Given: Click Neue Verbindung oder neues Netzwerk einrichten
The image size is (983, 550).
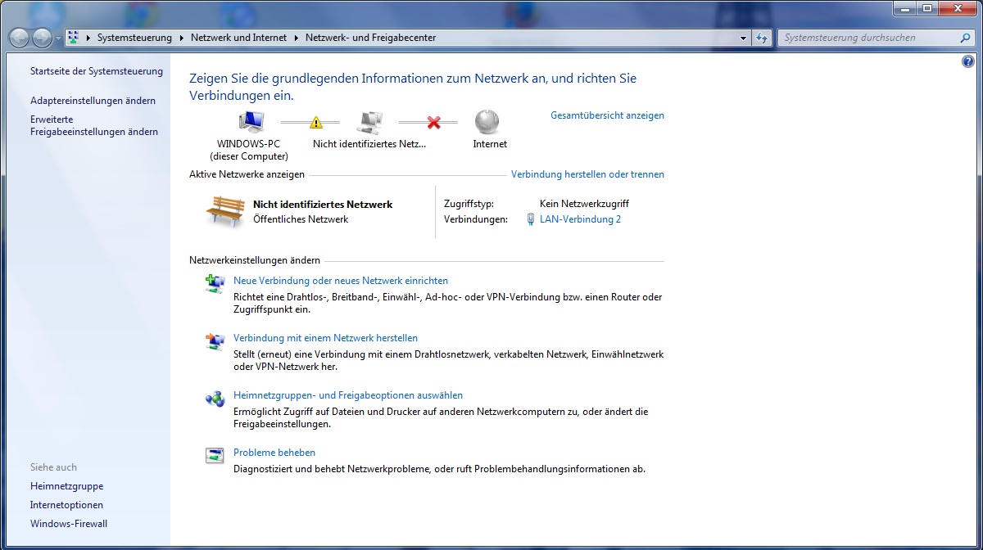Looking at the screenshot, I should pyautogui.click(x=341, y=281).
